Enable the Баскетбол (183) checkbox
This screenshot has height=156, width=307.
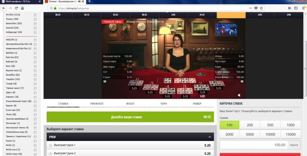click(35, 24)
